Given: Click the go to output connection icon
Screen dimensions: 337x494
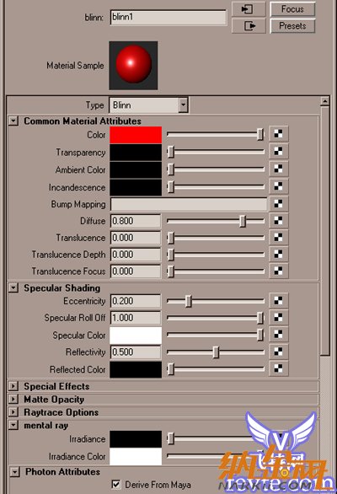Looking at the screenshot, I should click(x=249, y=25).
